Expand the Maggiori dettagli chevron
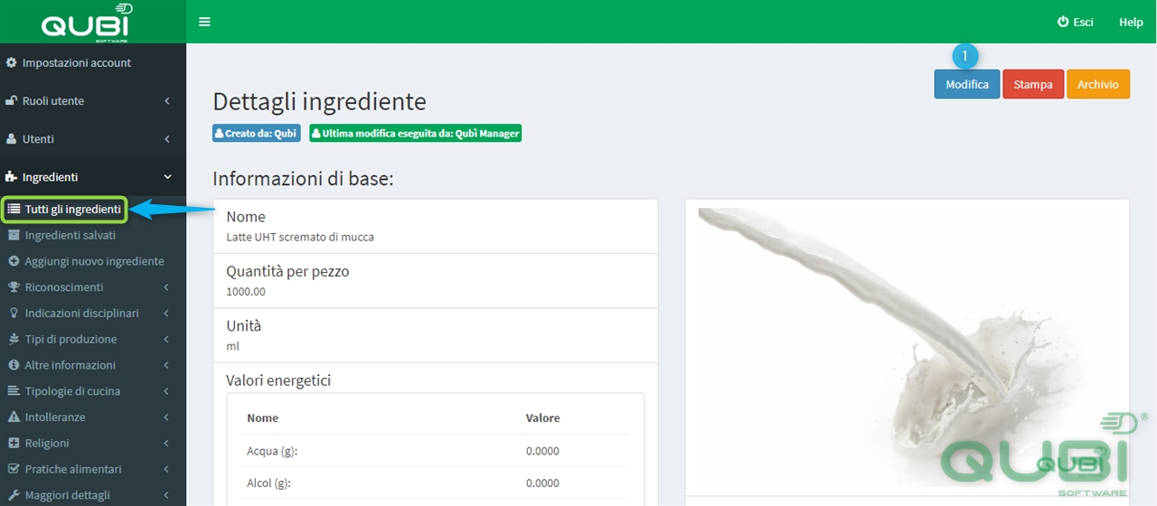 pyautogui.click(x=167, y=495)
